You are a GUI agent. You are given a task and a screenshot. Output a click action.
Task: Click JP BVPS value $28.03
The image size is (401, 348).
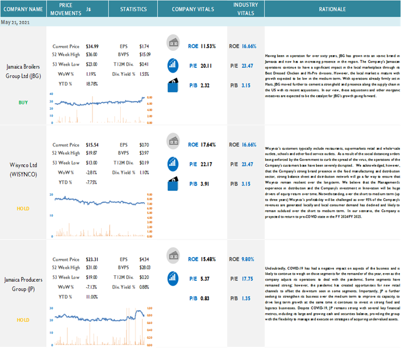pos(145,267)
